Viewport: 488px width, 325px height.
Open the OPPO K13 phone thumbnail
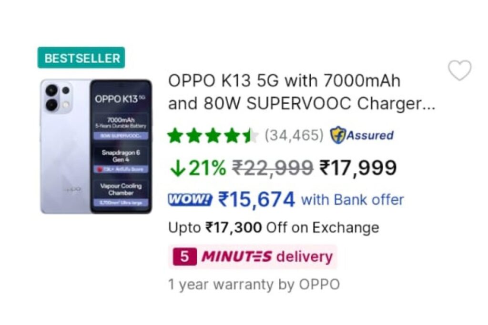tap(96, 147)
